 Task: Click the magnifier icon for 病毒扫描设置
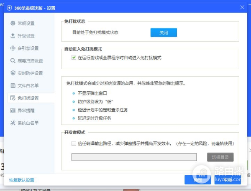[13, 60]
